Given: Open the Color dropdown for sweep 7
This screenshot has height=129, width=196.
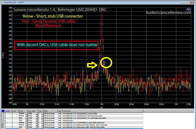Looking at the screenshot, I should coord(27,127).
